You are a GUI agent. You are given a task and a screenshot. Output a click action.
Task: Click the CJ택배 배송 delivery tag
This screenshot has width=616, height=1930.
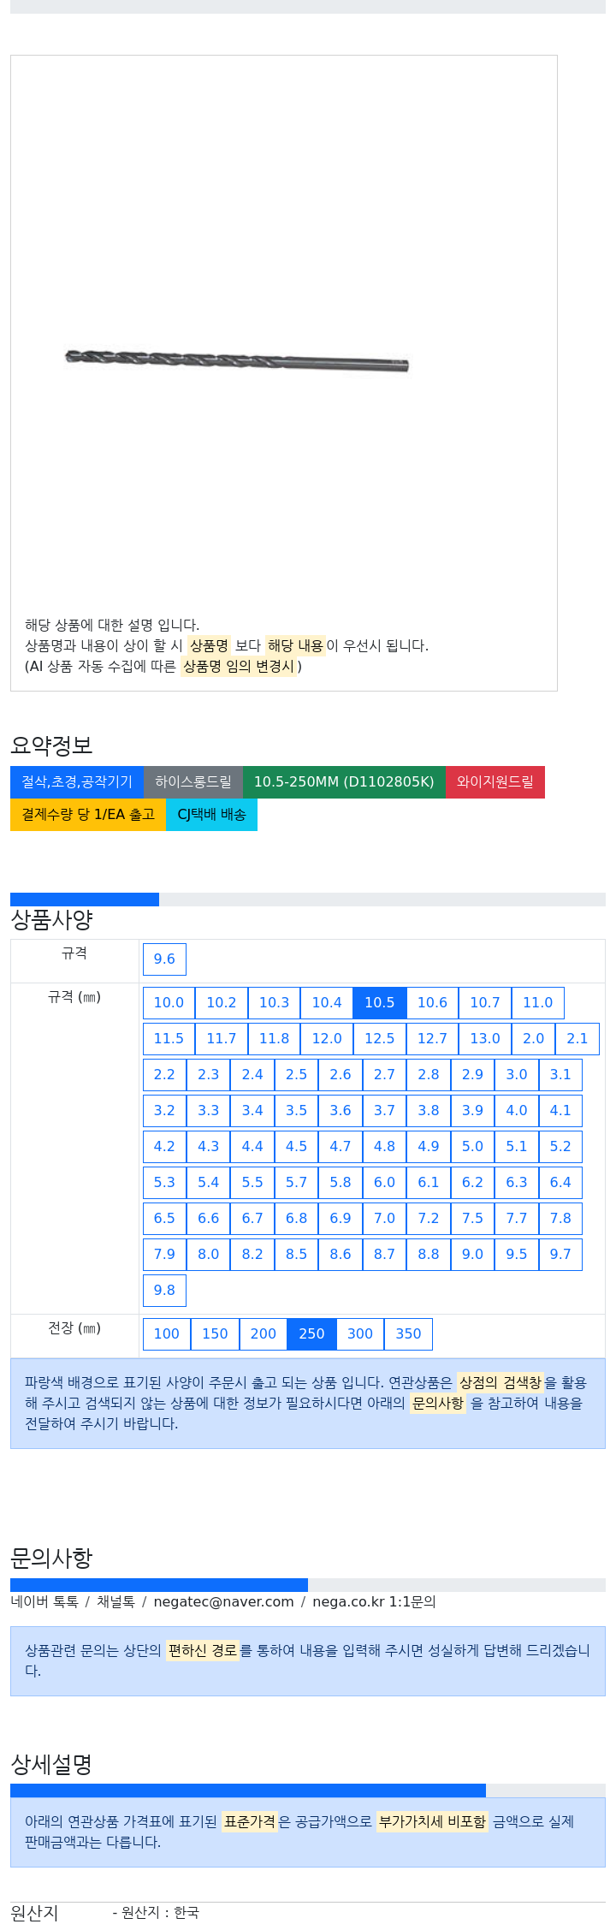click(211, 814)
